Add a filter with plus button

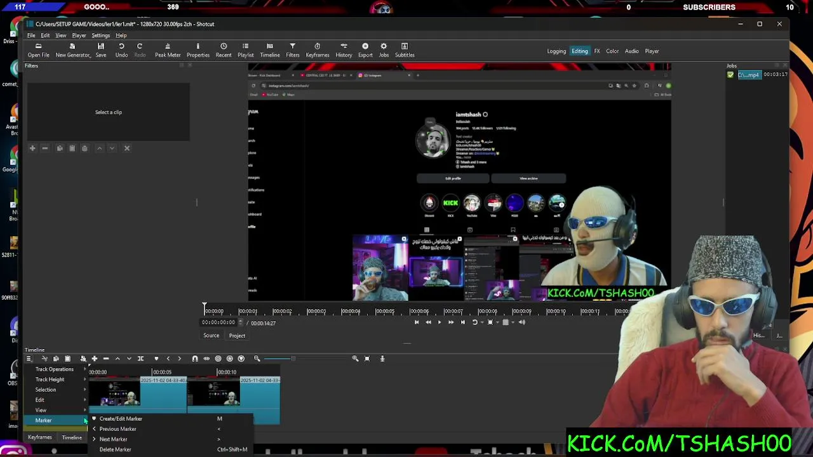click(32, 149)
